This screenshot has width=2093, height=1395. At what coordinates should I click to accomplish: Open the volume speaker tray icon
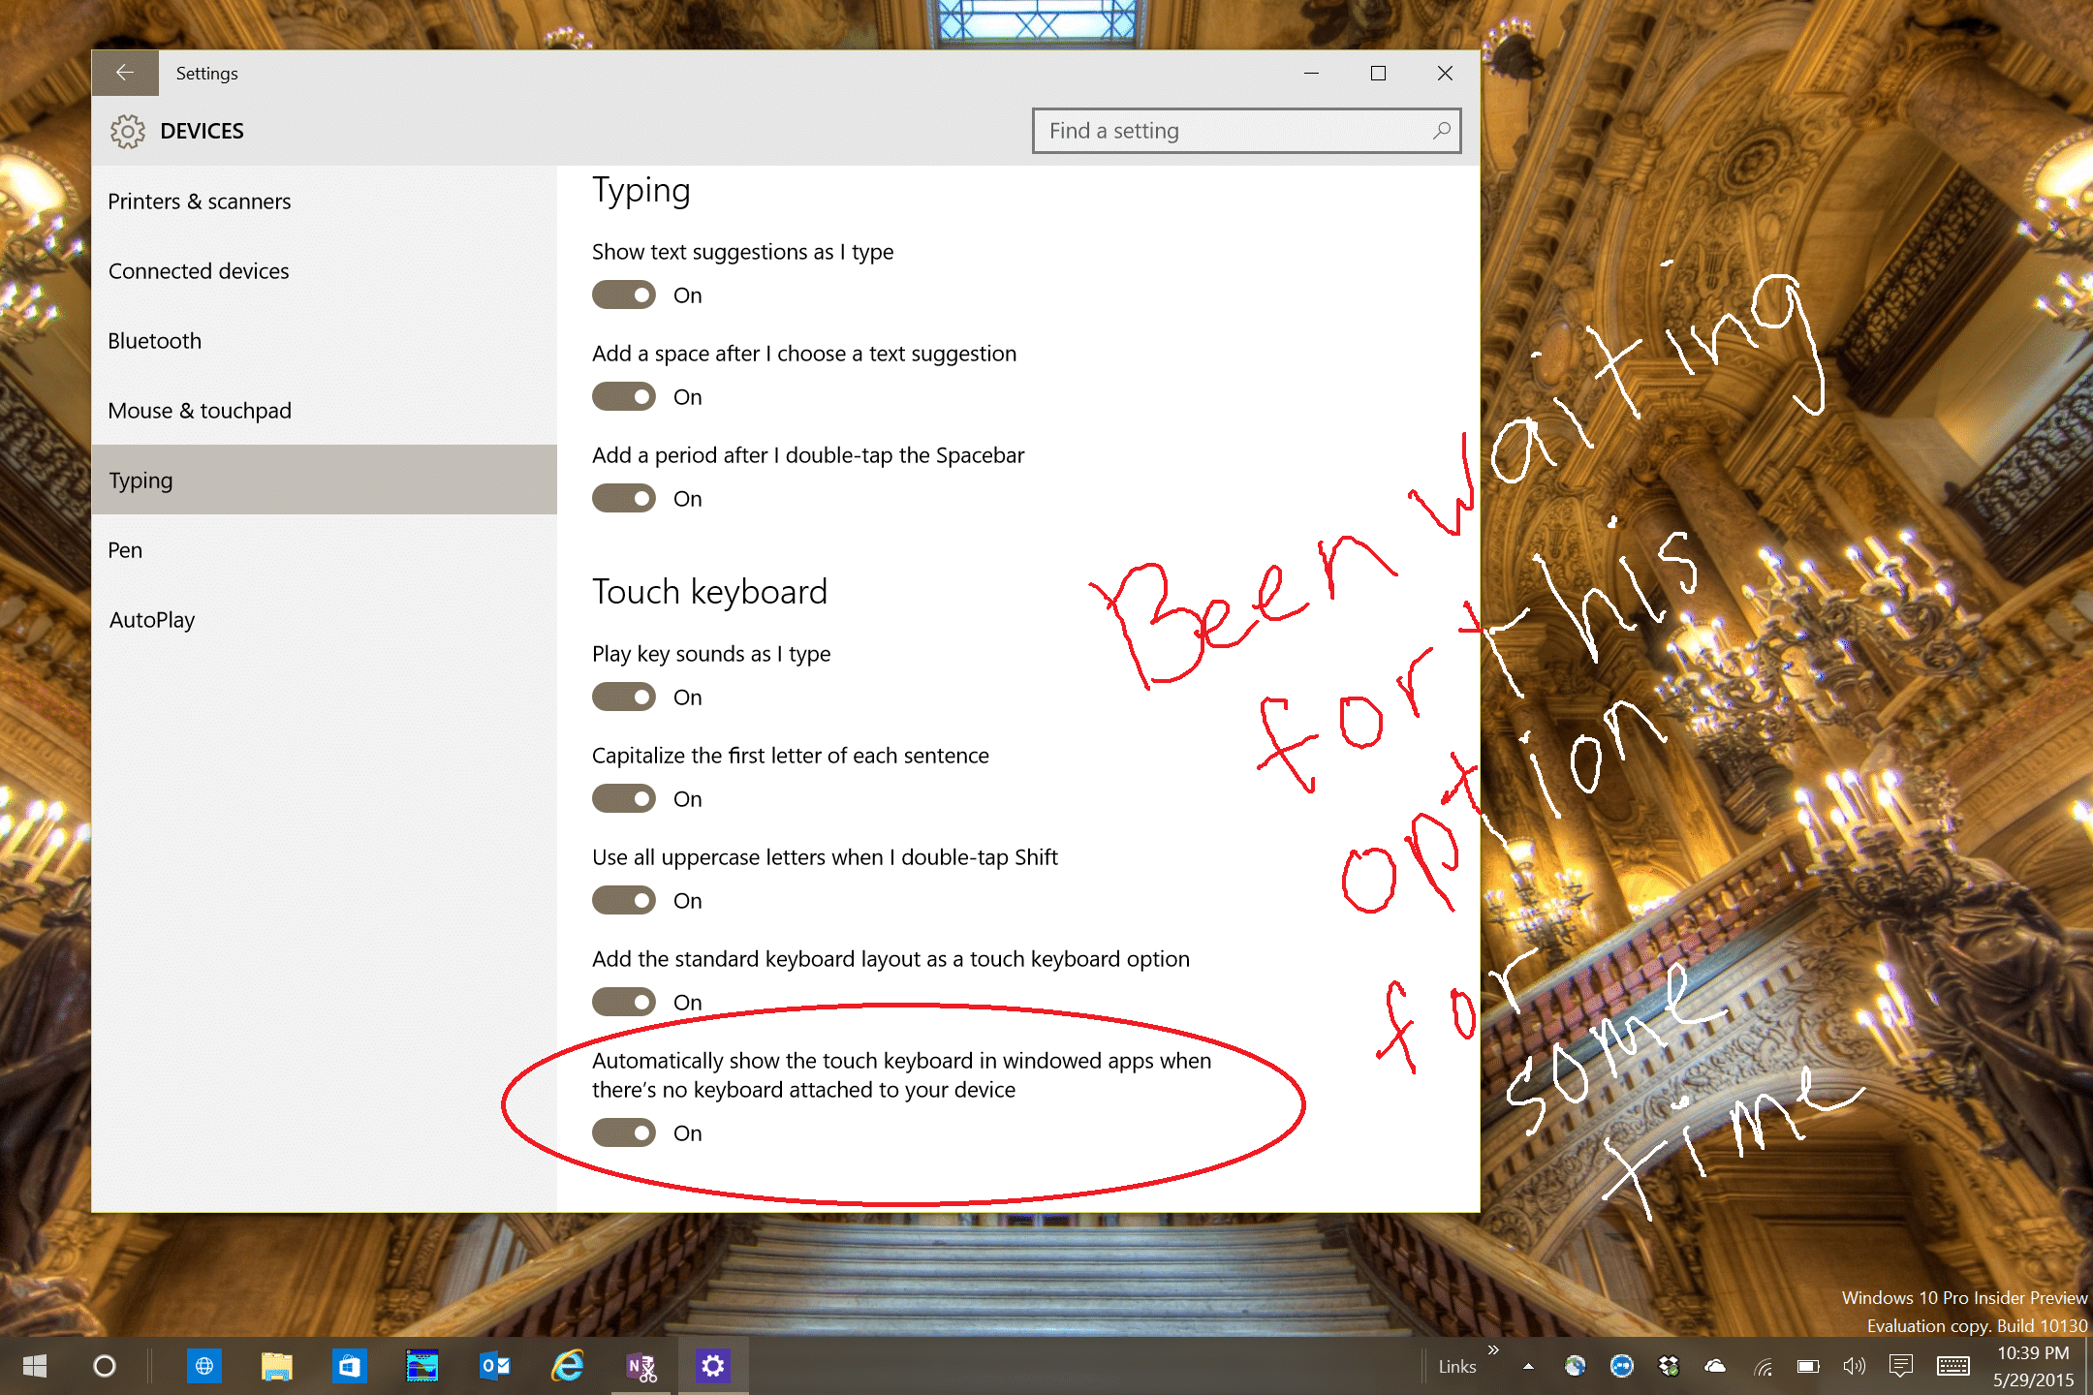point(1854,1367)
